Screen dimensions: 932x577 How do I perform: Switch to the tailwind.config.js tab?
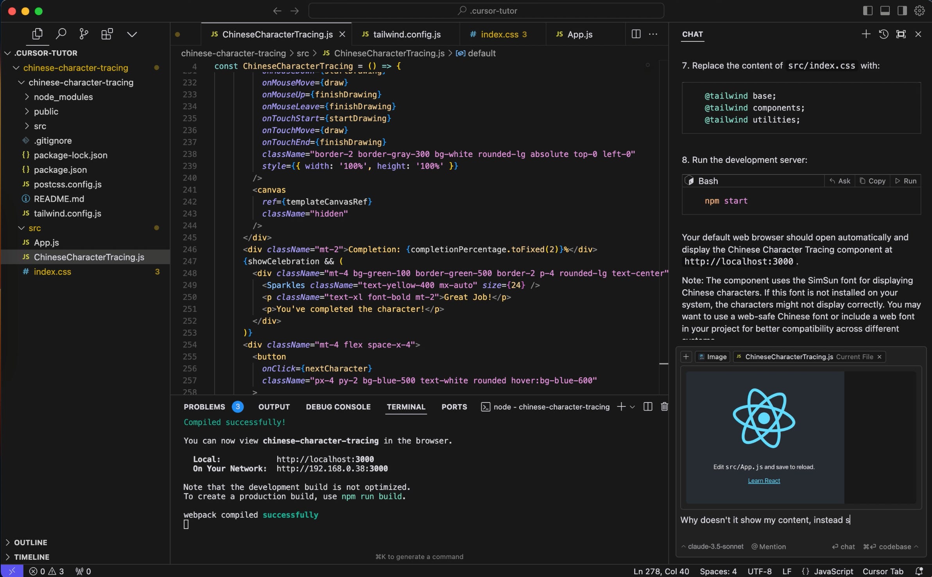tap(407, 34)
